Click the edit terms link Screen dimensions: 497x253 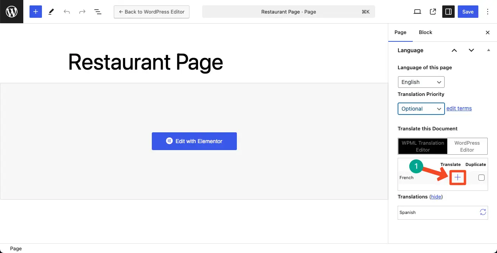coord(459,108)
